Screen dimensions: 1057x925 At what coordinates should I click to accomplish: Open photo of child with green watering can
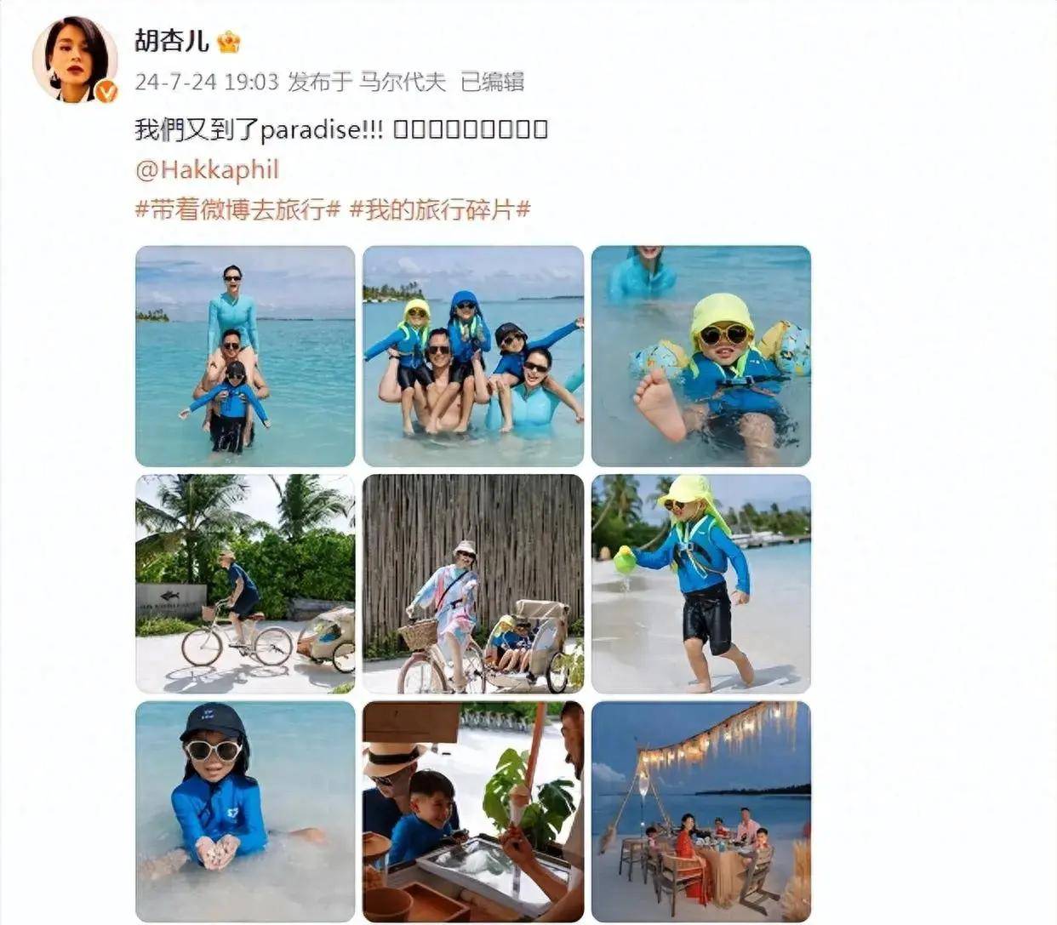(701, 584)
